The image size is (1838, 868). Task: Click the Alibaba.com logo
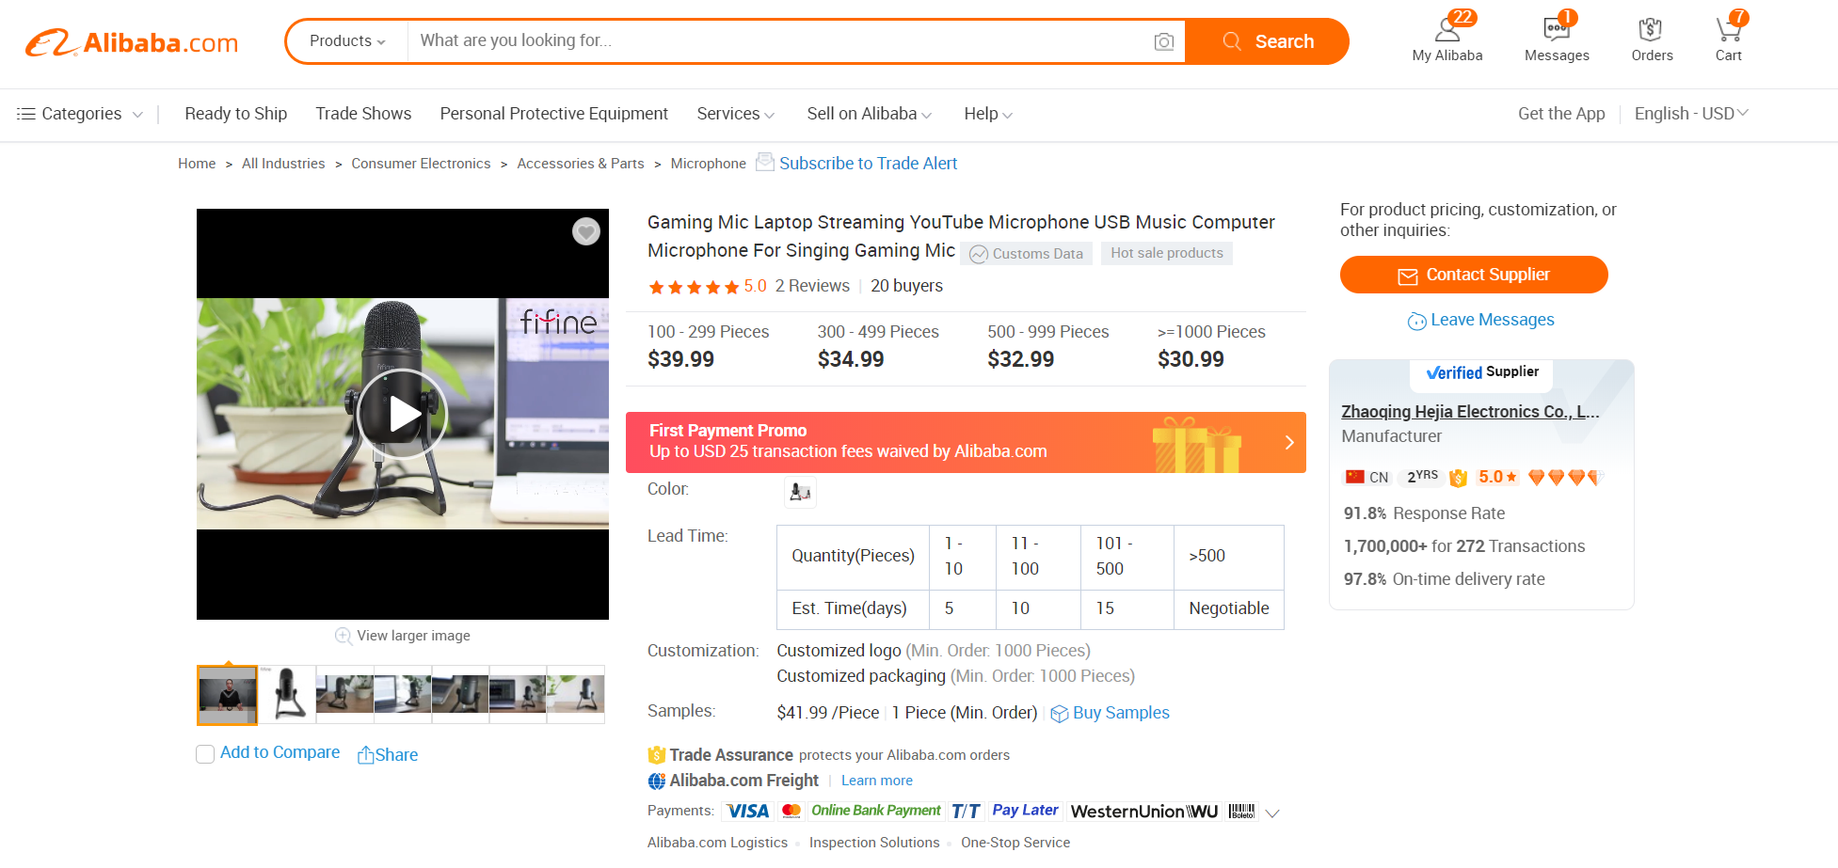132,42
